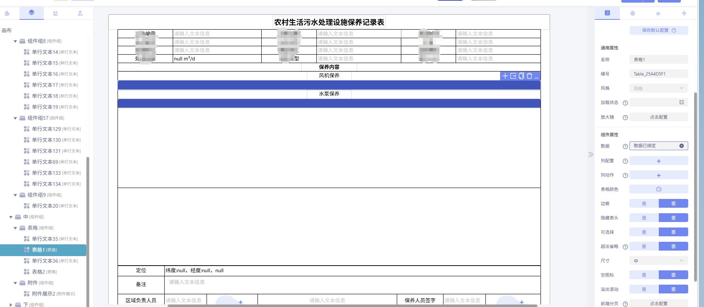Switch to the layers stack tab

(32, 13)
